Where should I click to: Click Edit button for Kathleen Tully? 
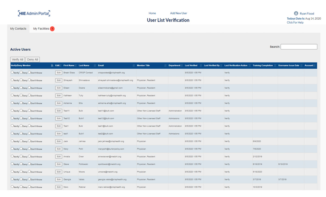(58, 96)
